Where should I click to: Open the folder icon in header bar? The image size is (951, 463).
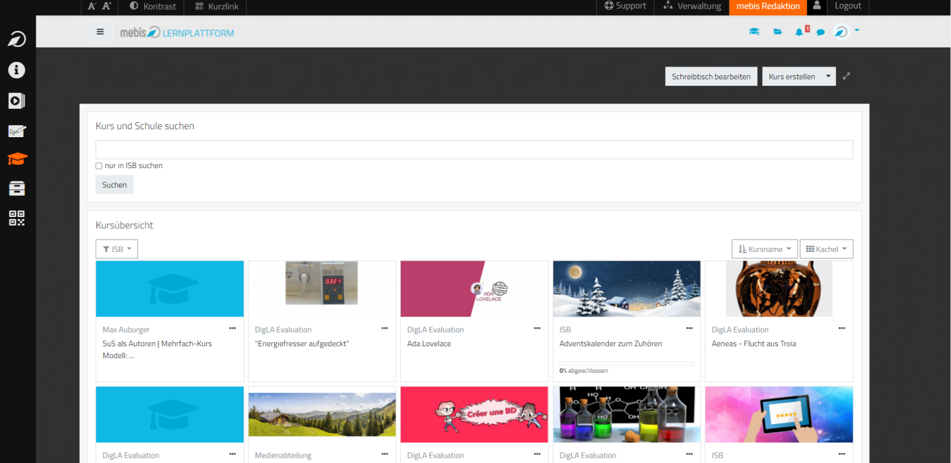777,32
